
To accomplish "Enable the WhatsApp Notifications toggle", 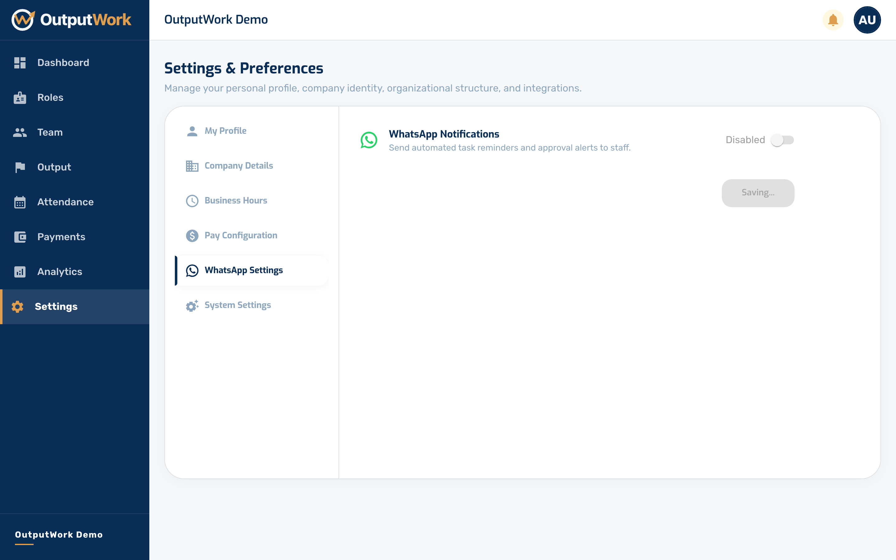I will coord(782,140).
